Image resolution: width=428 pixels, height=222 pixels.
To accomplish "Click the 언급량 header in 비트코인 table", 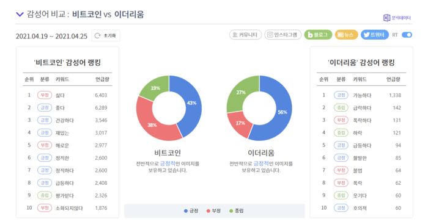I will (x=102, y=79).
